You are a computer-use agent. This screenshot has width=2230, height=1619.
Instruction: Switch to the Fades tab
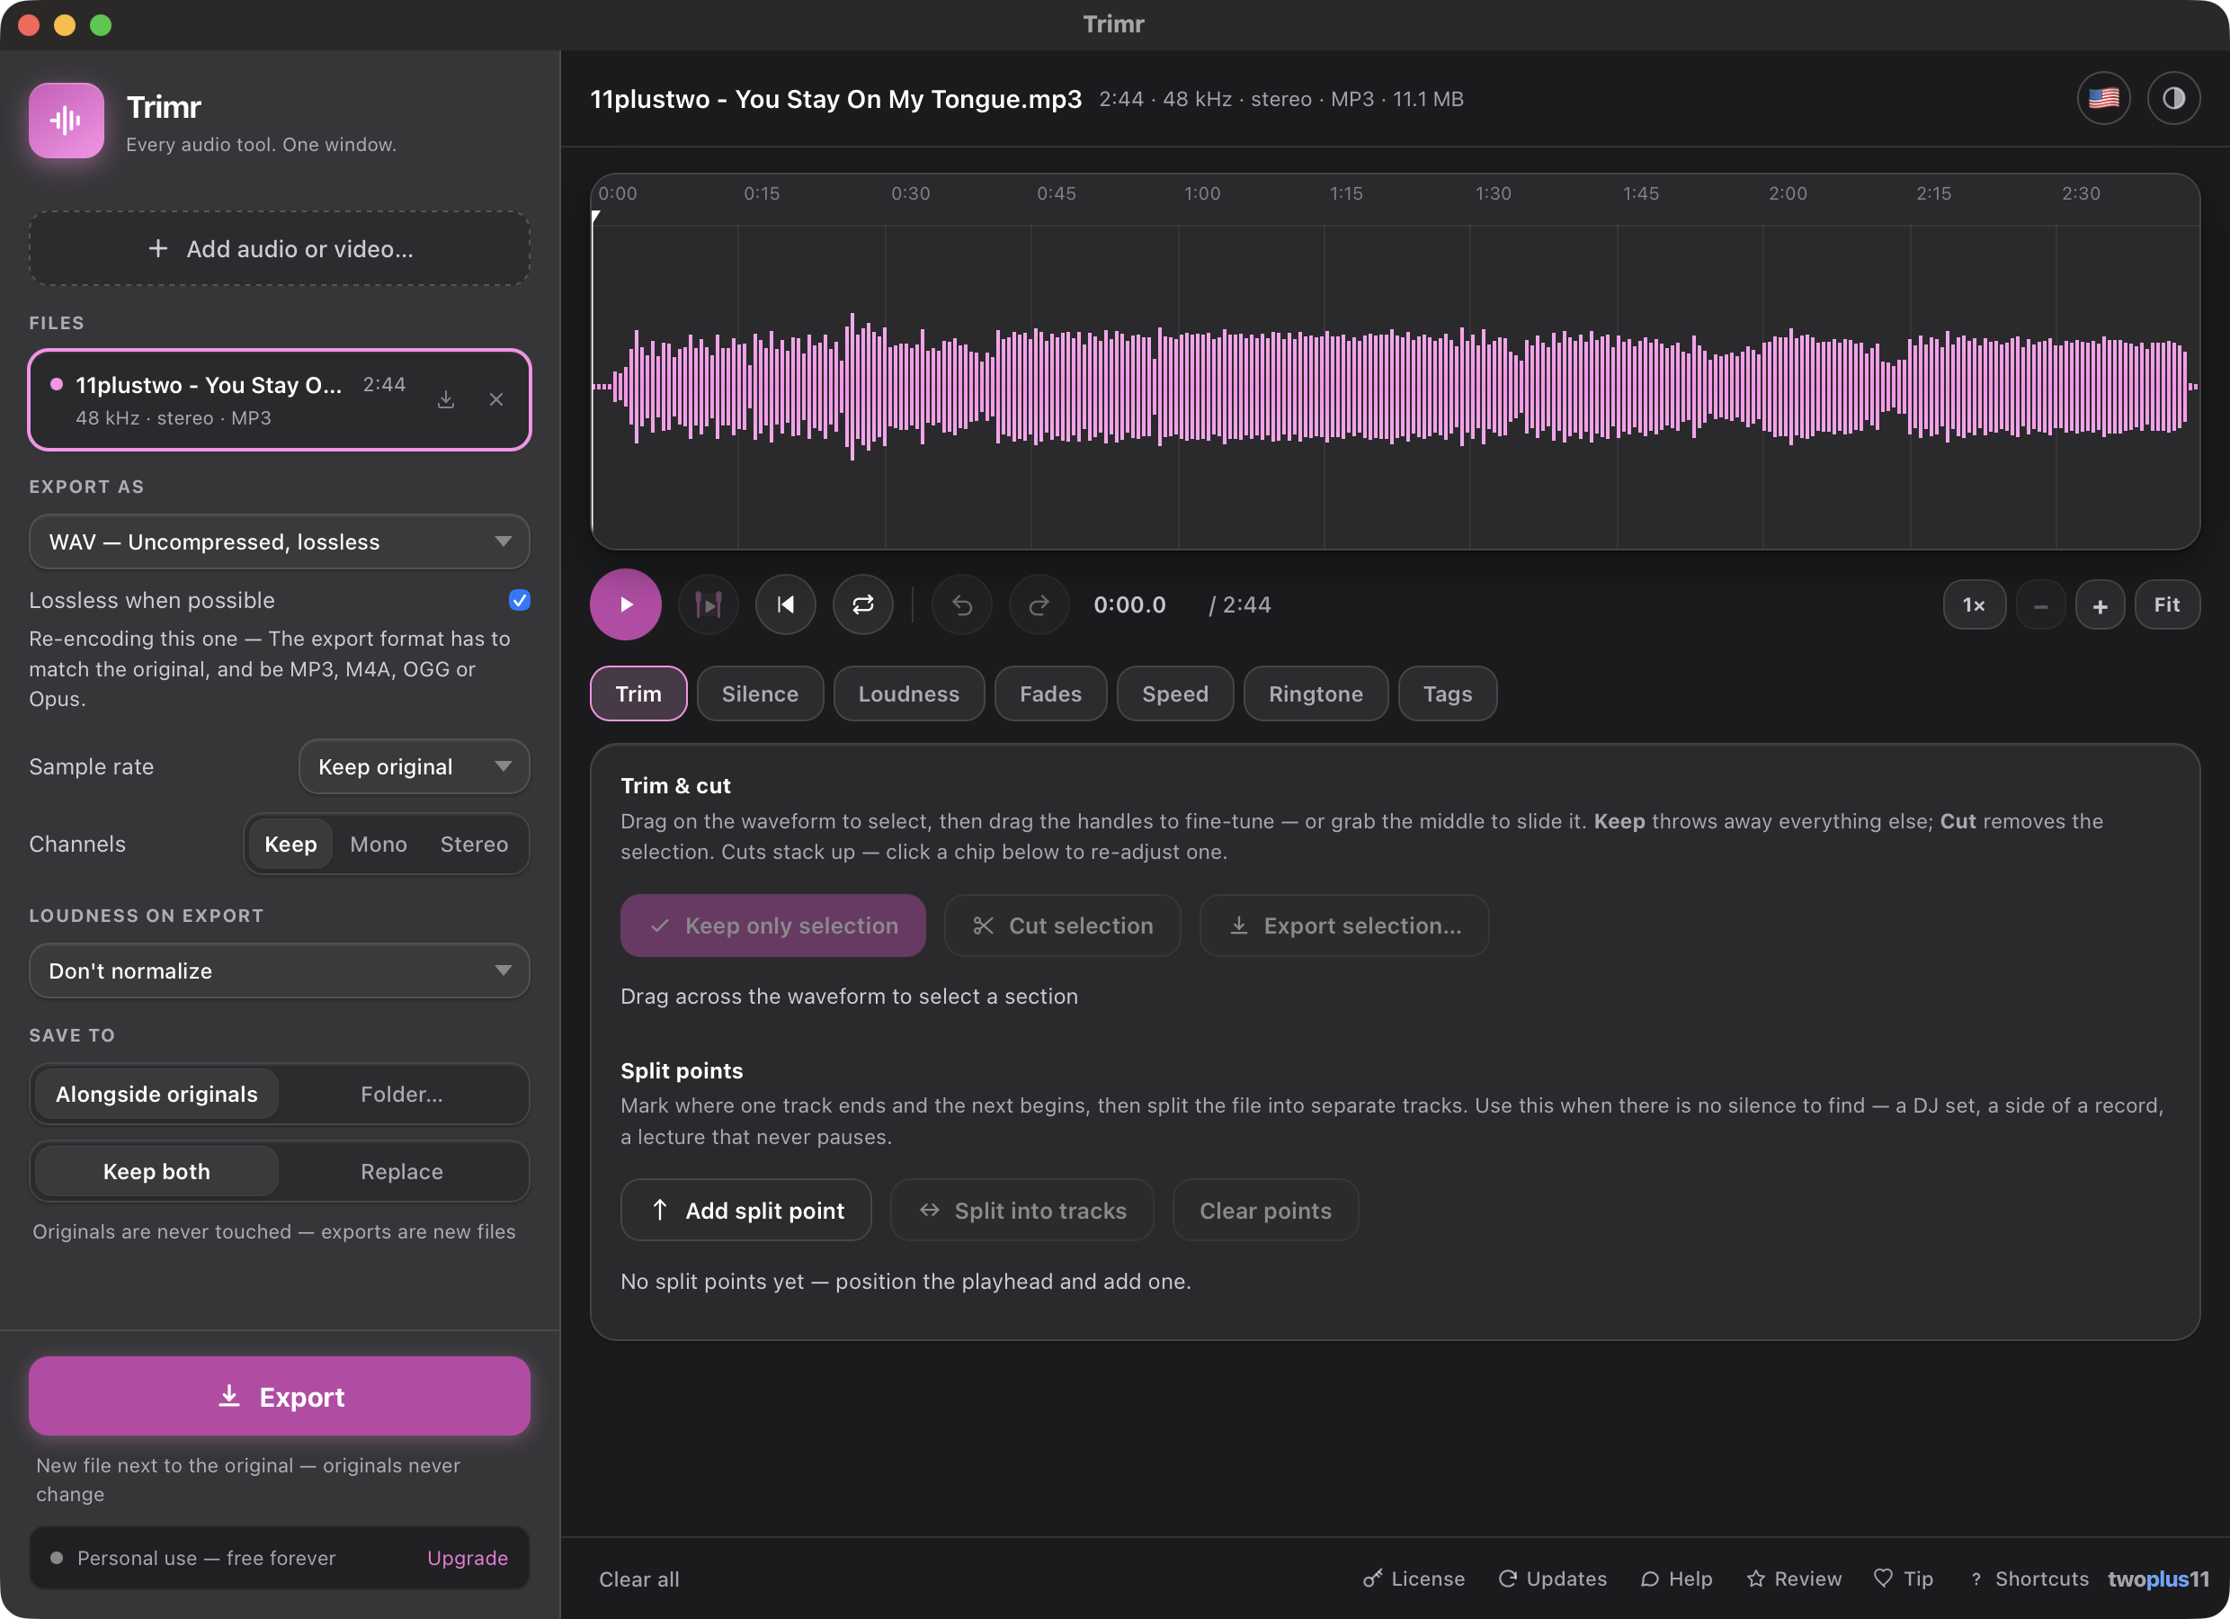pyautogui.click(x=1050, y=693)
